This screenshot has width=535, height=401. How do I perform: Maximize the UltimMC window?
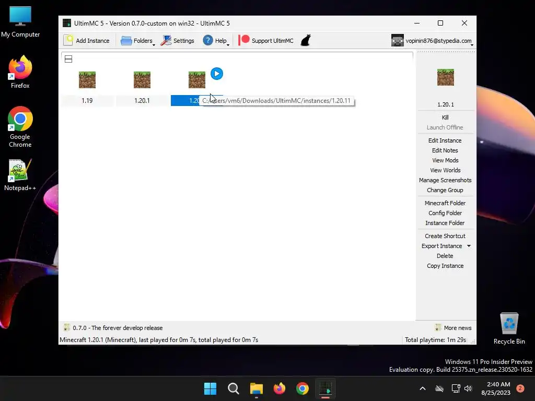pos(440,23)
